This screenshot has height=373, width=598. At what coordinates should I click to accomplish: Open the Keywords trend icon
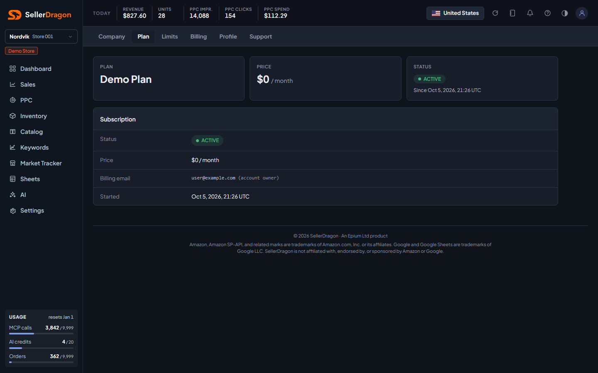pyautogui.click(x=13, y=148)
